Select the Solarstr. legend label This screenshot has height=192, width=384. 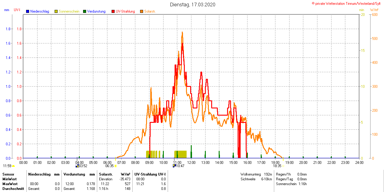pos(150,11)
